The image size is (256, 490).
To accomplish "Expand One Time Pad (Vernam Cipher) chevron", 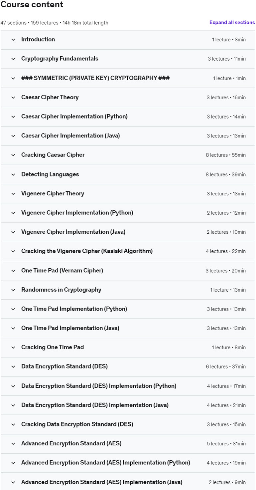I will [13, 271].
